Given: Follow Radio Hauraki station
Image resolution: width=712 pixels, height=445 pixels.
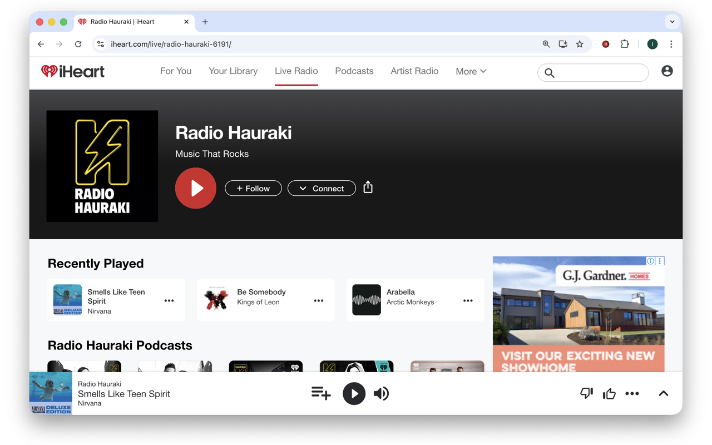Looking at the screenshot, I should click(x=253, y=189).
